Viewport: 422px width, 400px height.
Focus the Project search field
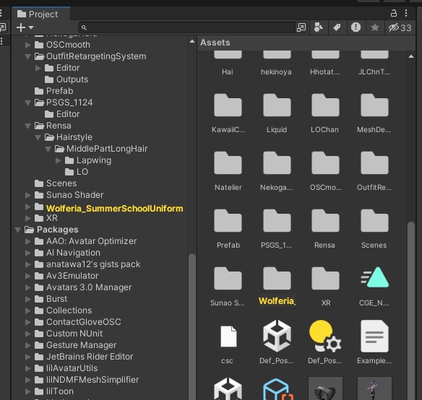(x=187, y=27)
